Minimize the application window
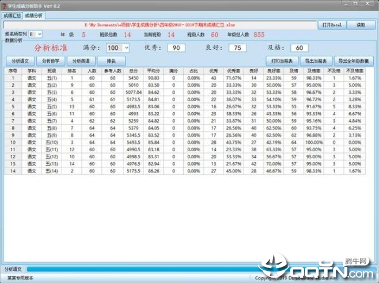 point(347,3)
